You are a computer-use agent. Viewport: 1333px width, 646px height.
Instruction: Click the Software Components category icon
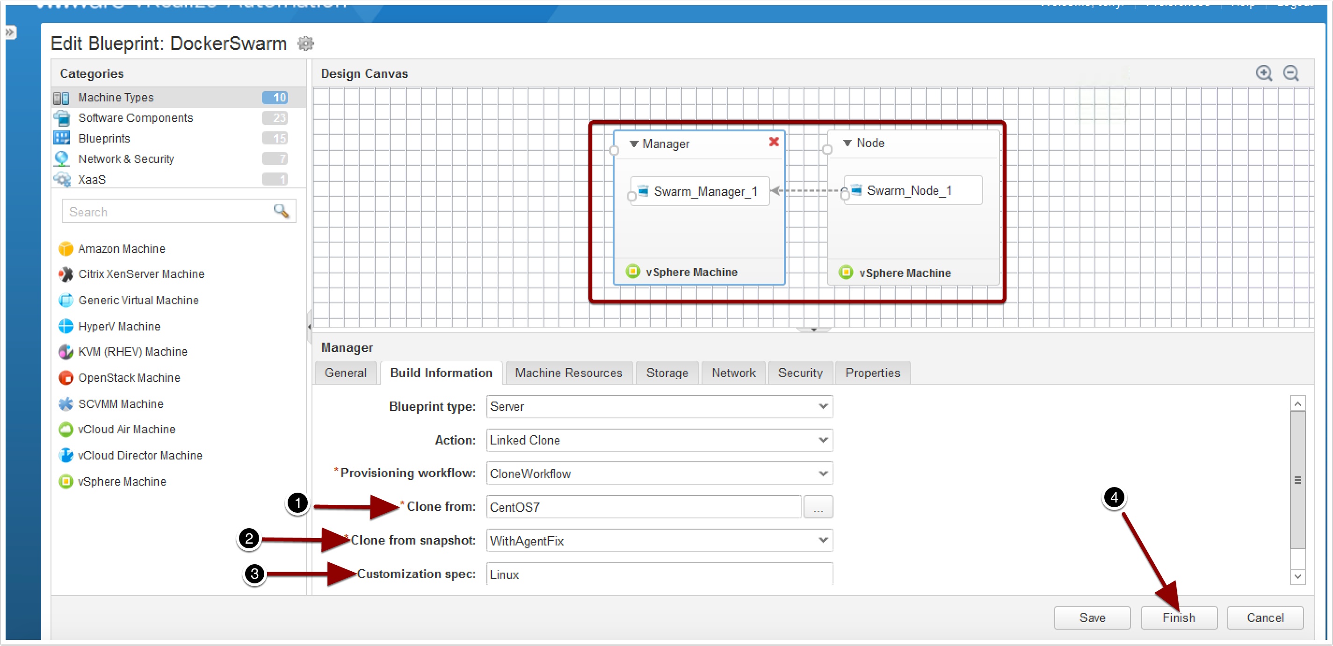pyautogui.click(x=62, y=118)
